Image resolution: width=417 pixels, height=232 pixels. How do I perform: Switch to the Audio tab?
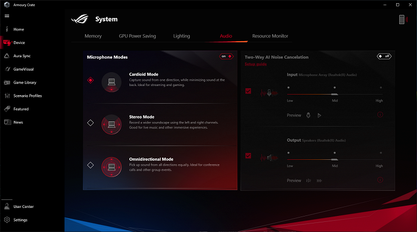click(226, 36)
